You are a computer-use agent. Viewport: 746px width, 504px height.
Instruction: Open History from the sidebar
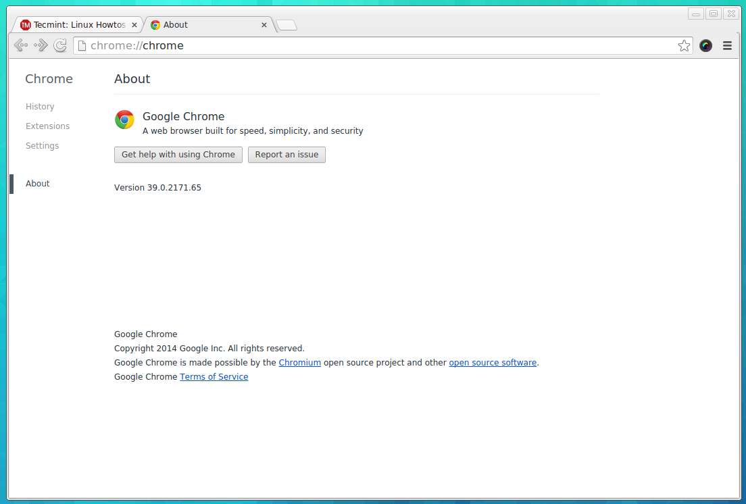pos(40,107)
